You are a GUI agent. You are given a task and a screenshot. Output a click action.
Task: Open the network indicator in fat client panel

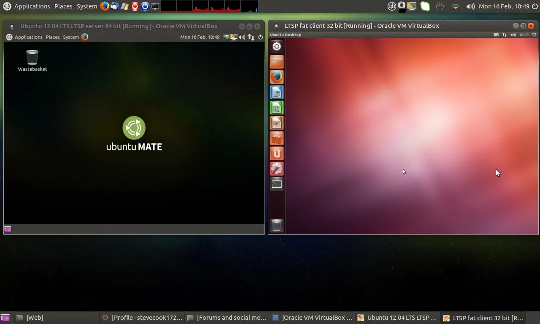point(505,35)
